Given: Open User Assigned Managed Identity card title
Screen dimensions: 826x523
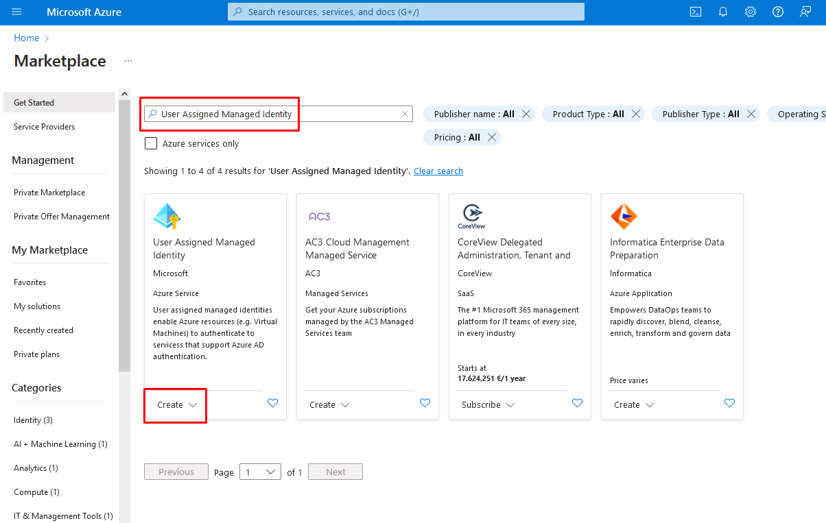Looking at the screenshot, I should click(x=204, y=248).
